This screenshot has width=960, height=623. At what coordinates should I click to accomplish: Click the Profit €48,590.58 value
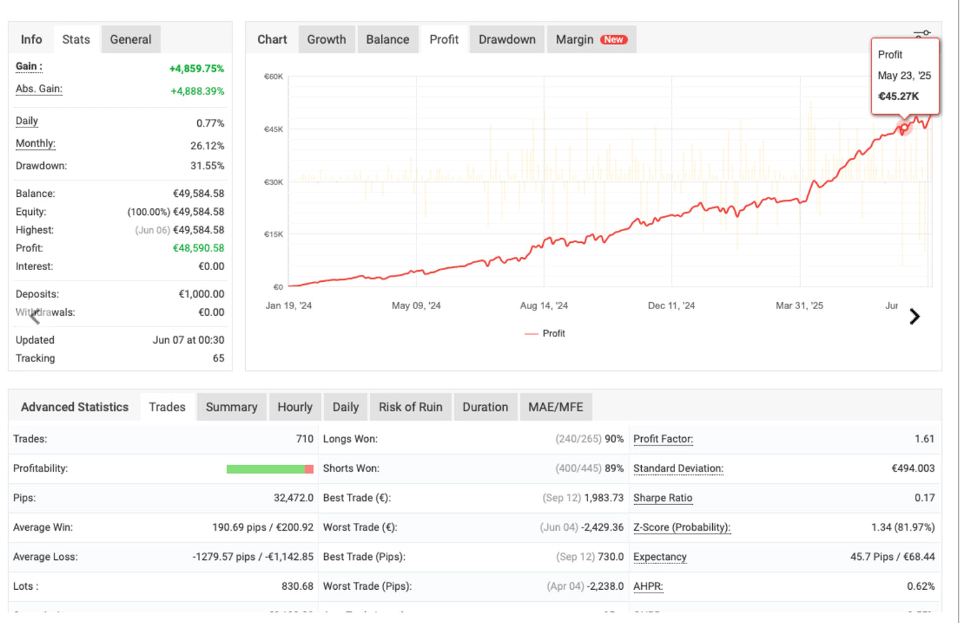pyautogui.click(x=199, y=248)
